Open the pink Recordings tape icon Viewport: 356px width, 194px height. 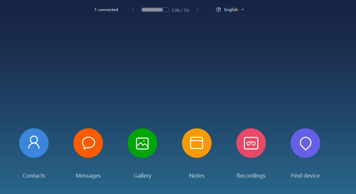click(x=251, y=143)
